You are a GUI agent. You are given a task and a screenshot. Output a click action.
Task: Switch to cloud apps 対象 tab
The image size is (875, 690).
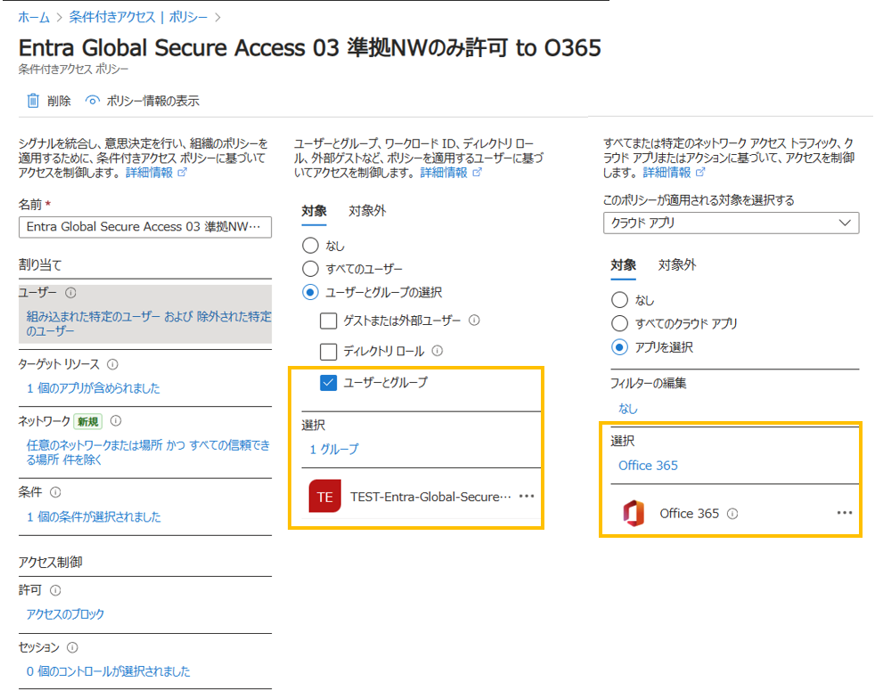(x=624, y=265)
